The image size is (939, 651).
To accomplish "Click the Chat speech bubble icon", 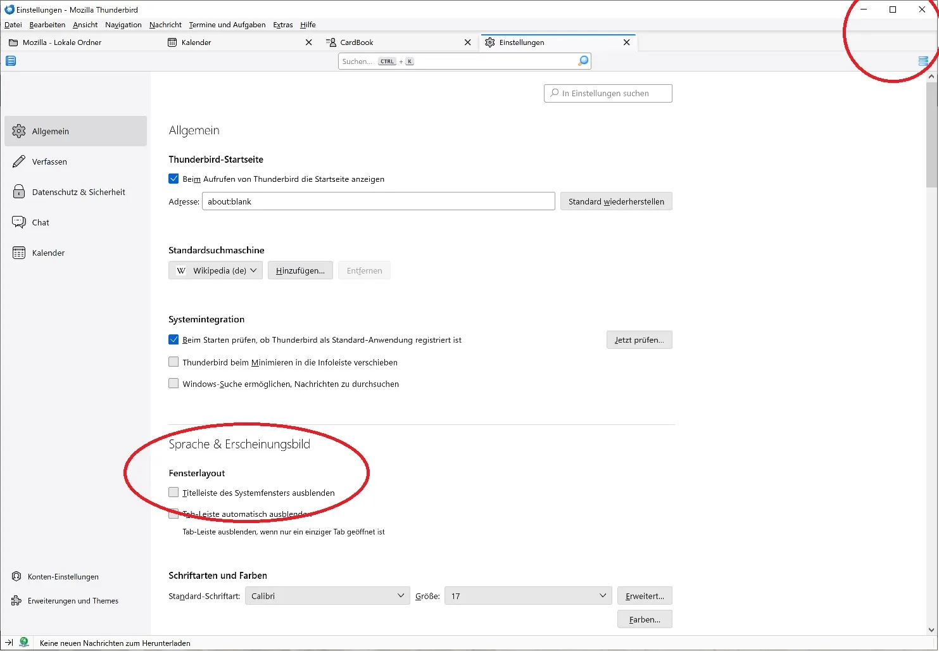I will (19, 222).
